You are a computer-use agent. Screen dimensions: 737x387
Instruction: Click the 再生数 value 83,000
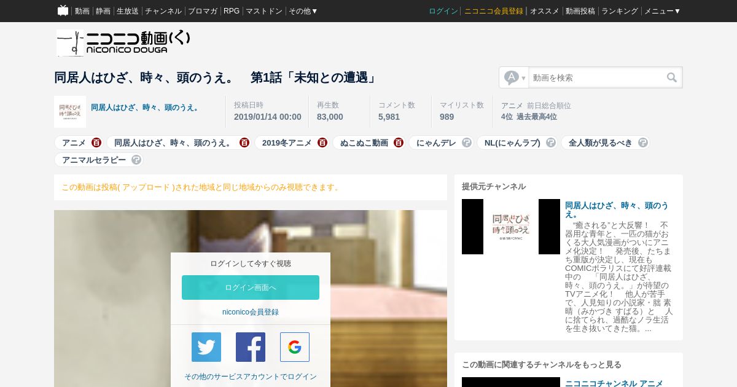pos(330,117)
